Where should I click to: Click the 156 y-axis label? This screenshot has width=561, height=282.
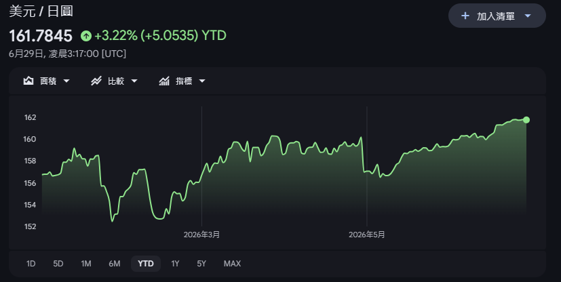(30, 183)
